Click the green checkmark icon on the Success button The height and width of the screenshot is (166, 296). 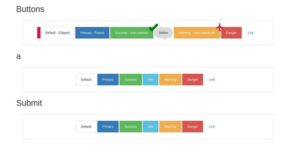tap(153, 28)
